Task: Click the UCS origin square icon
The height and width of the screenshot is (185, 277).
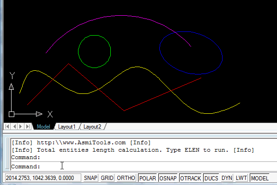Action: click(12, 114)
